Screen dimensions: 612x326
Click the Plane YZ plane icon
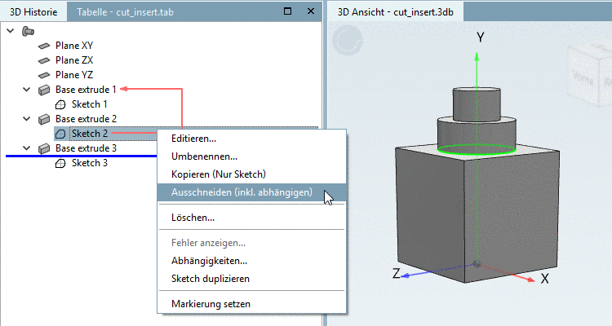(x=44, y=75)
